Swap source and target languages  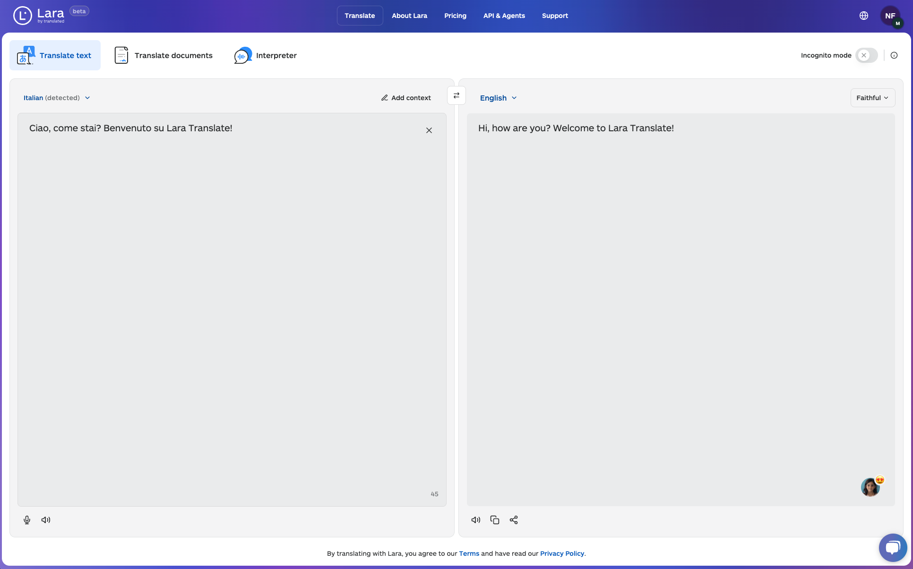tap(456, 95)
